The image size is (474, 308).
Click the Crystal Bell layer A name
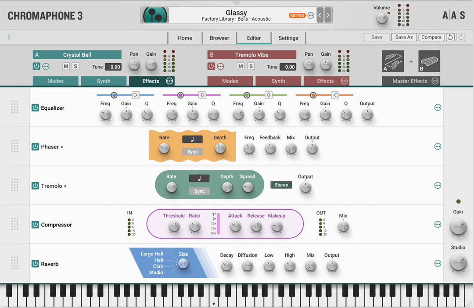[77, 55]
